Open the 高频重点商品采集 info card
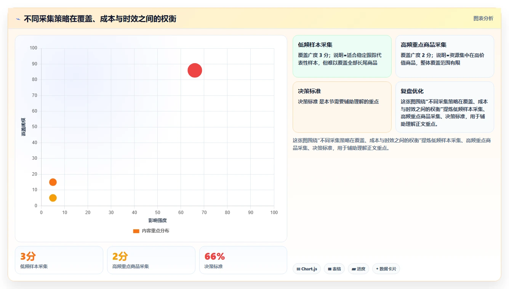 click(445, 56)
